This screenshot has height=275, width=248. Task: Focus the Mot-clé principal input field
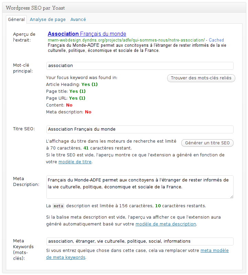tap(140, 66)
